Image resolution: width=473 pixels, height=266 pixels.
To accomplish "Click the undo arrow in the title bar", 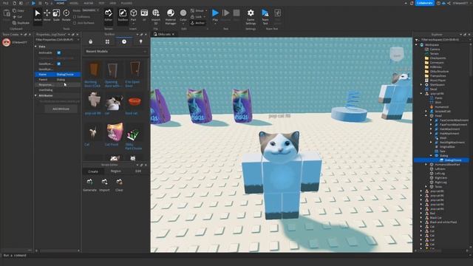I will (47, 3).
